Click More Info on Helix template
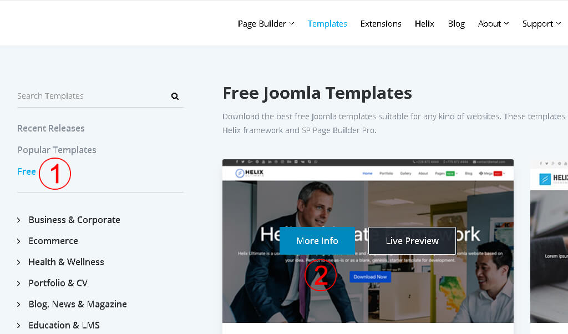568x334 pixels. coord(317,241)
